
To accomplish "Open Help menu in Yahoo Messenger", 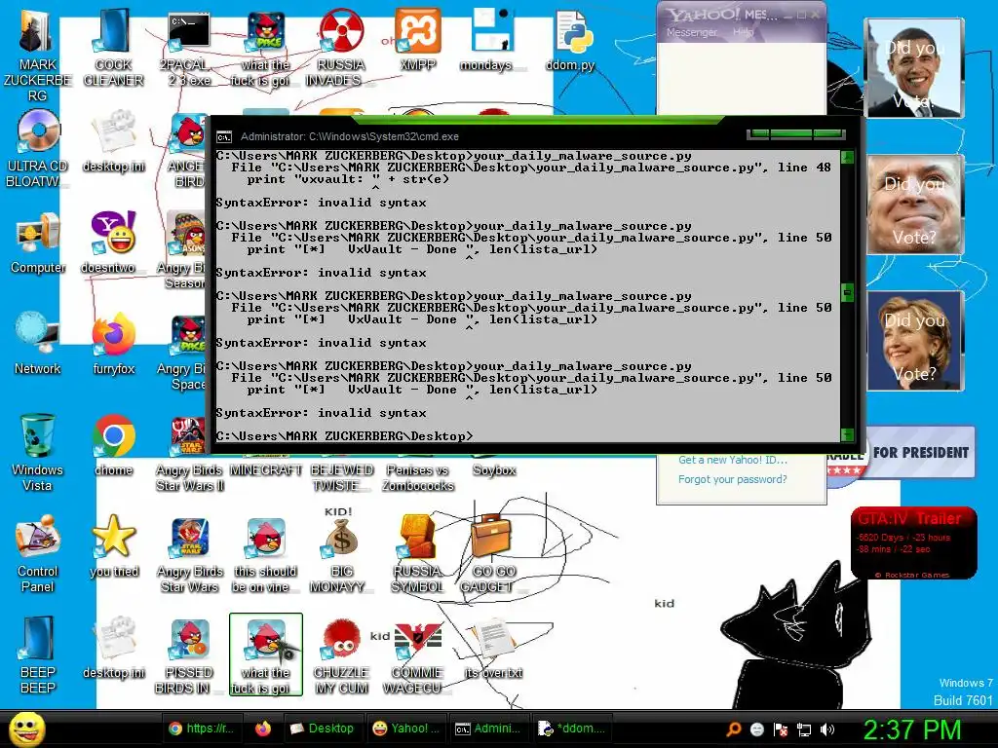I will [743, 32].
